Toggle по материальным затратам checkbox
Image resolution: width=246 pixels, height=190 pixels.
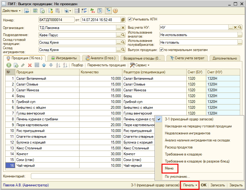[x=161, y=50]
